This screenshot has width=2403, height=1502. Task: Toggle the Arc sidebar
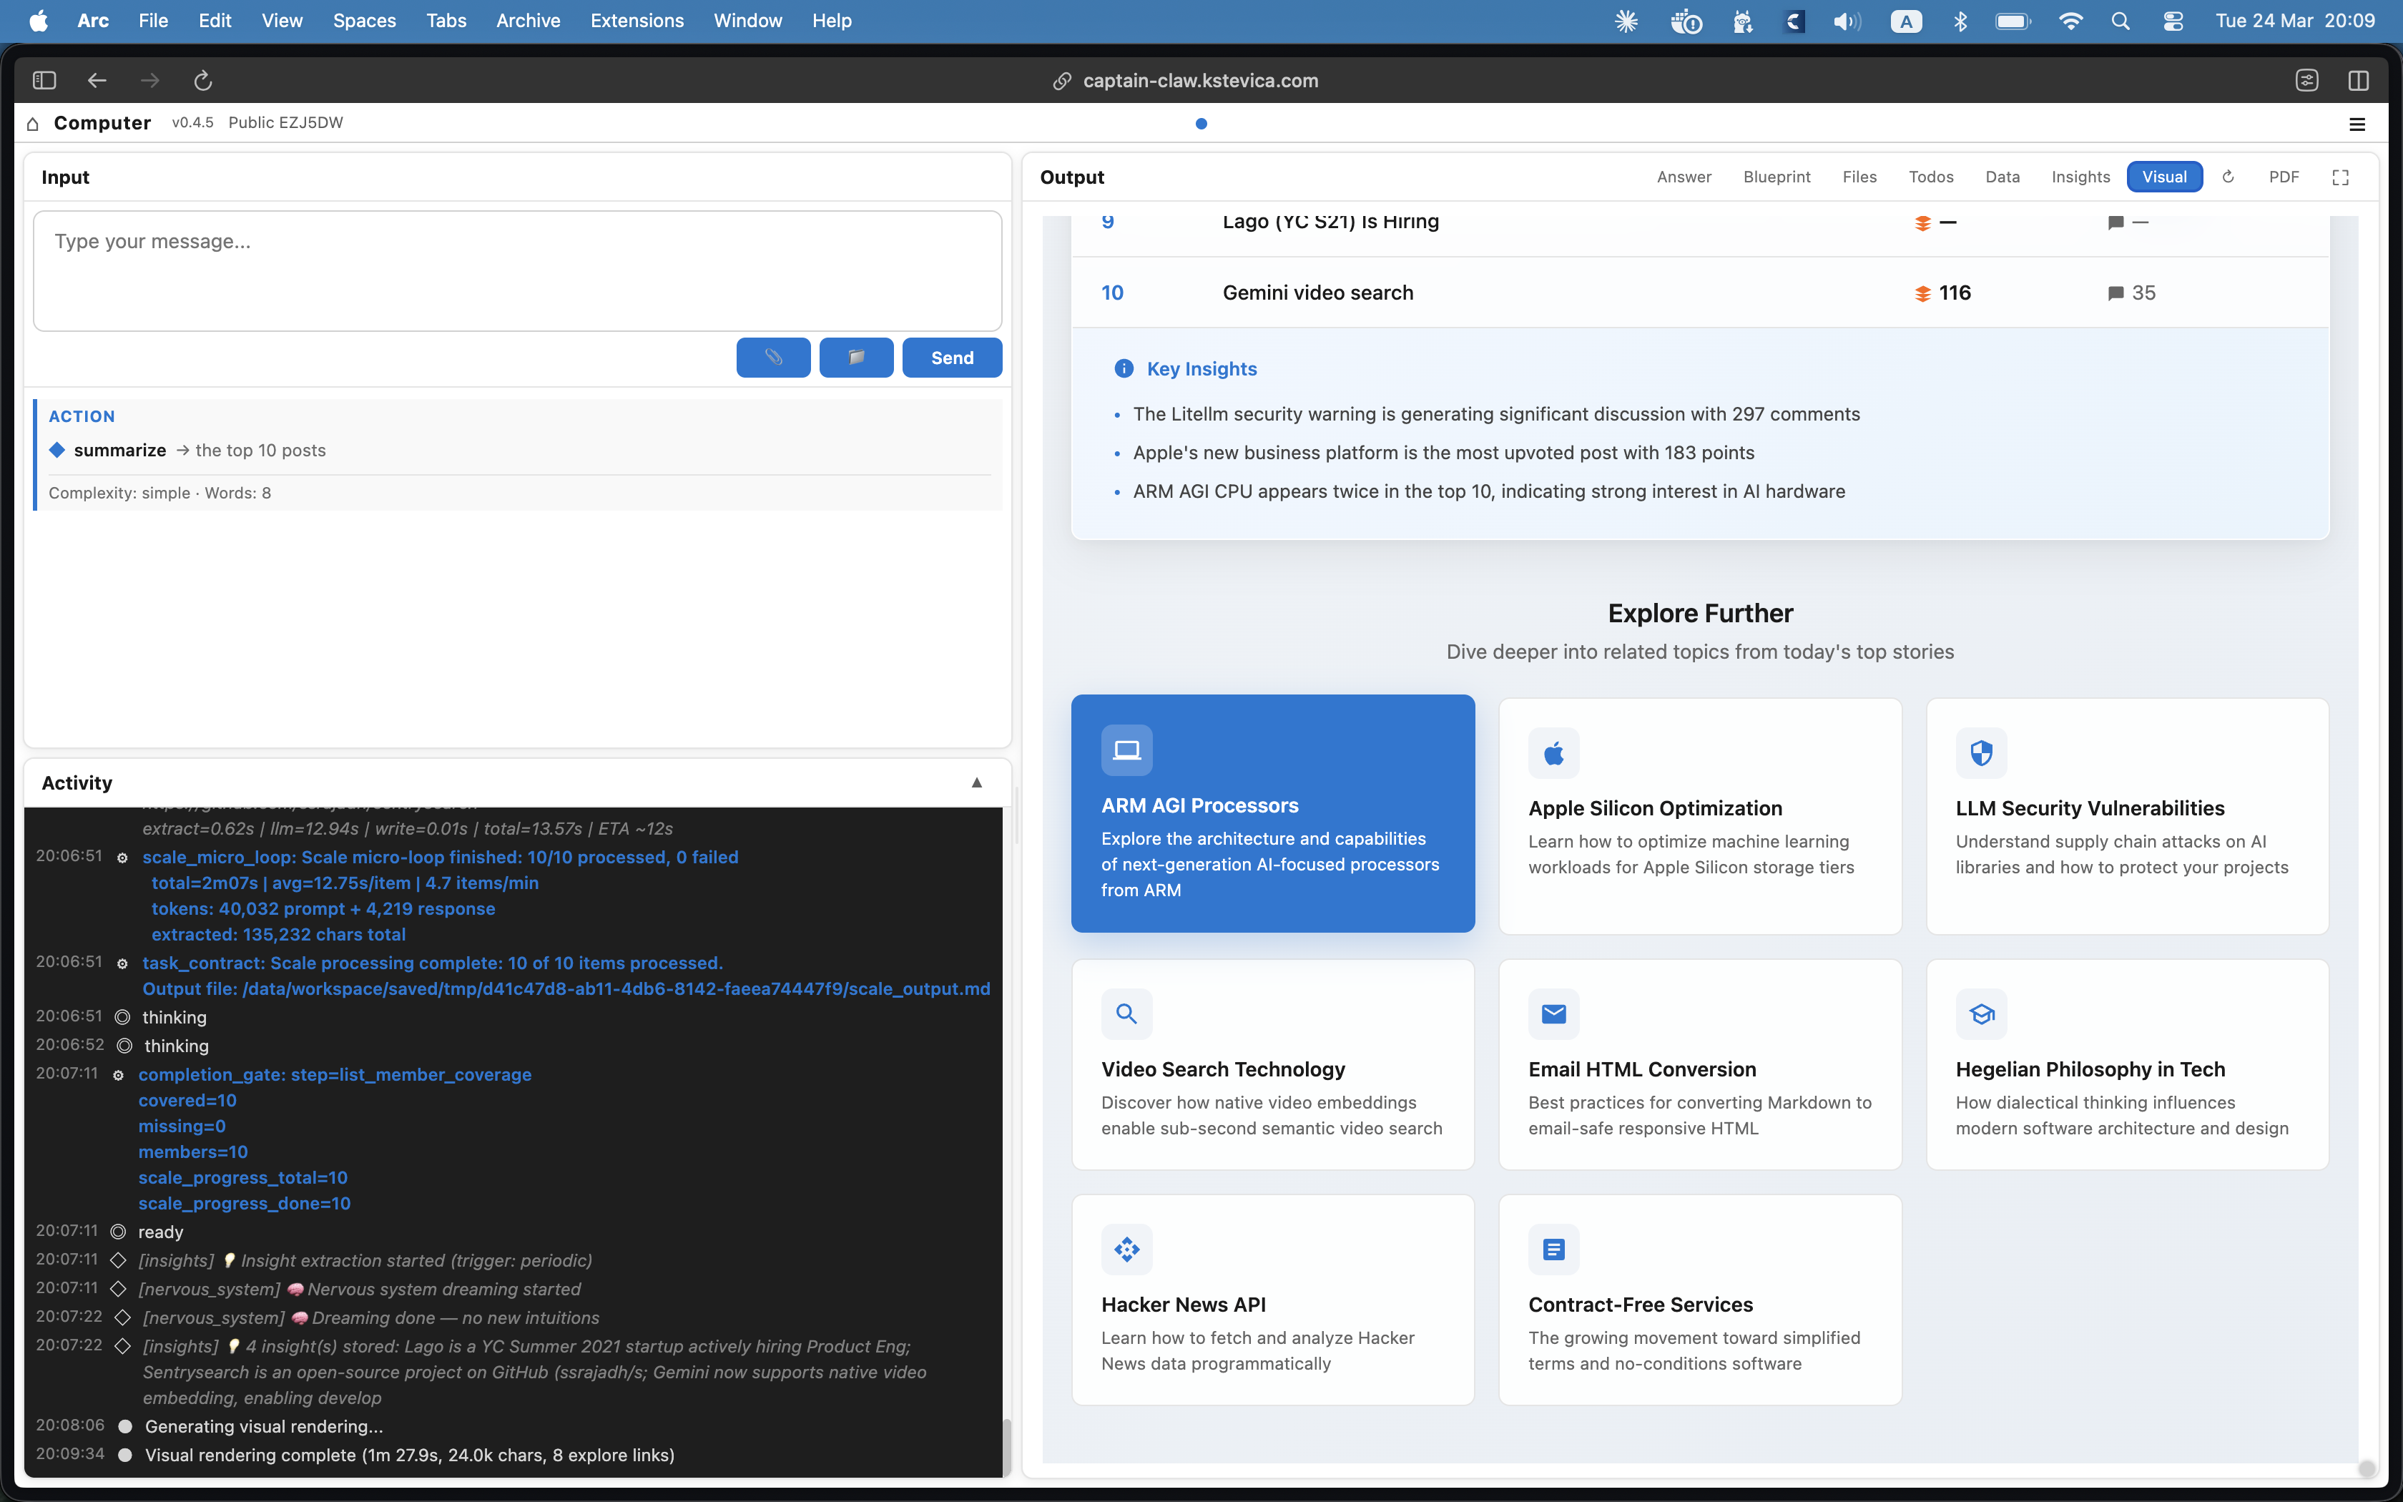[44, 80]
